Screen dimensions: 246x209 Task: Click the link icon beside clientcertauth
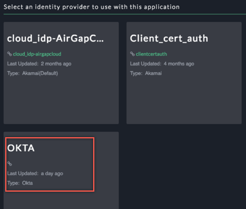(x=133, y=54)
